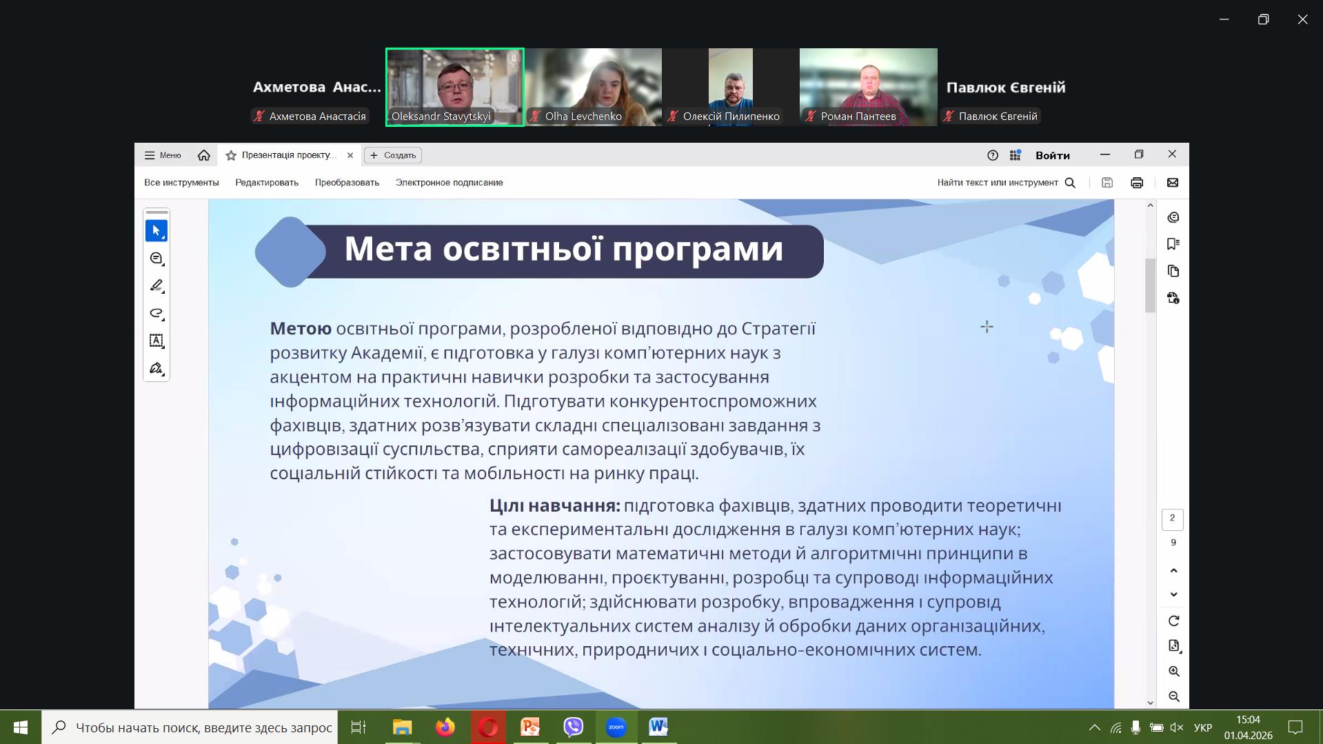Viewport: 1323px width, 744px height.
Task: Open the fill and sign tool
Action: pos(156,368)
